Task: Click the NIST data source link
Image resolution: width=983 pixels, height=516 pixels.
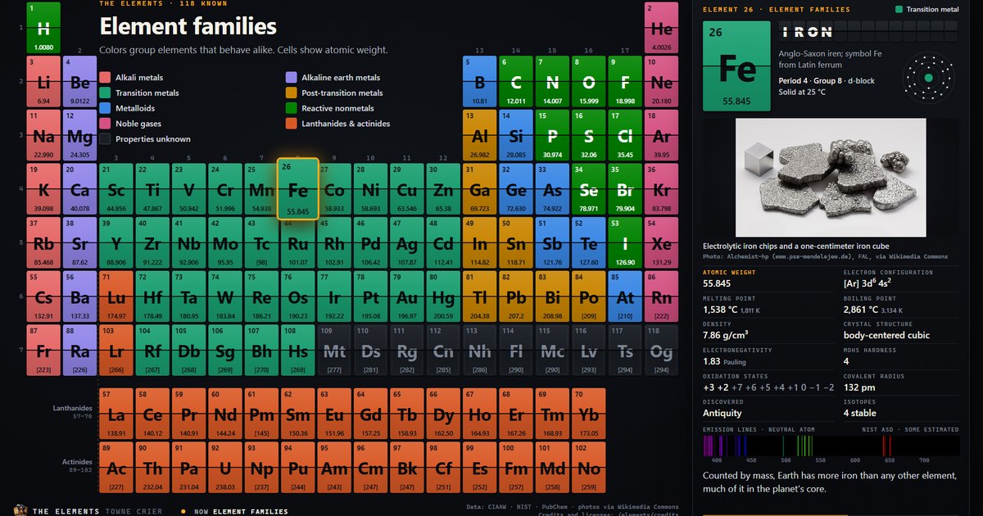Action: click(526, 507)
